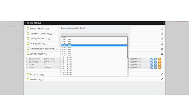Image resolution: width=189 pixels, height=106 pixels.
Task: Refresh the Binary Switch v1 values
Action: click(x=162, y=29)
